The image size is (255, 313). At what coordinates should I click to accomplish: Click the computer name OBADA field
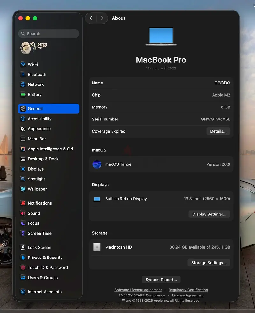point(222,83)
